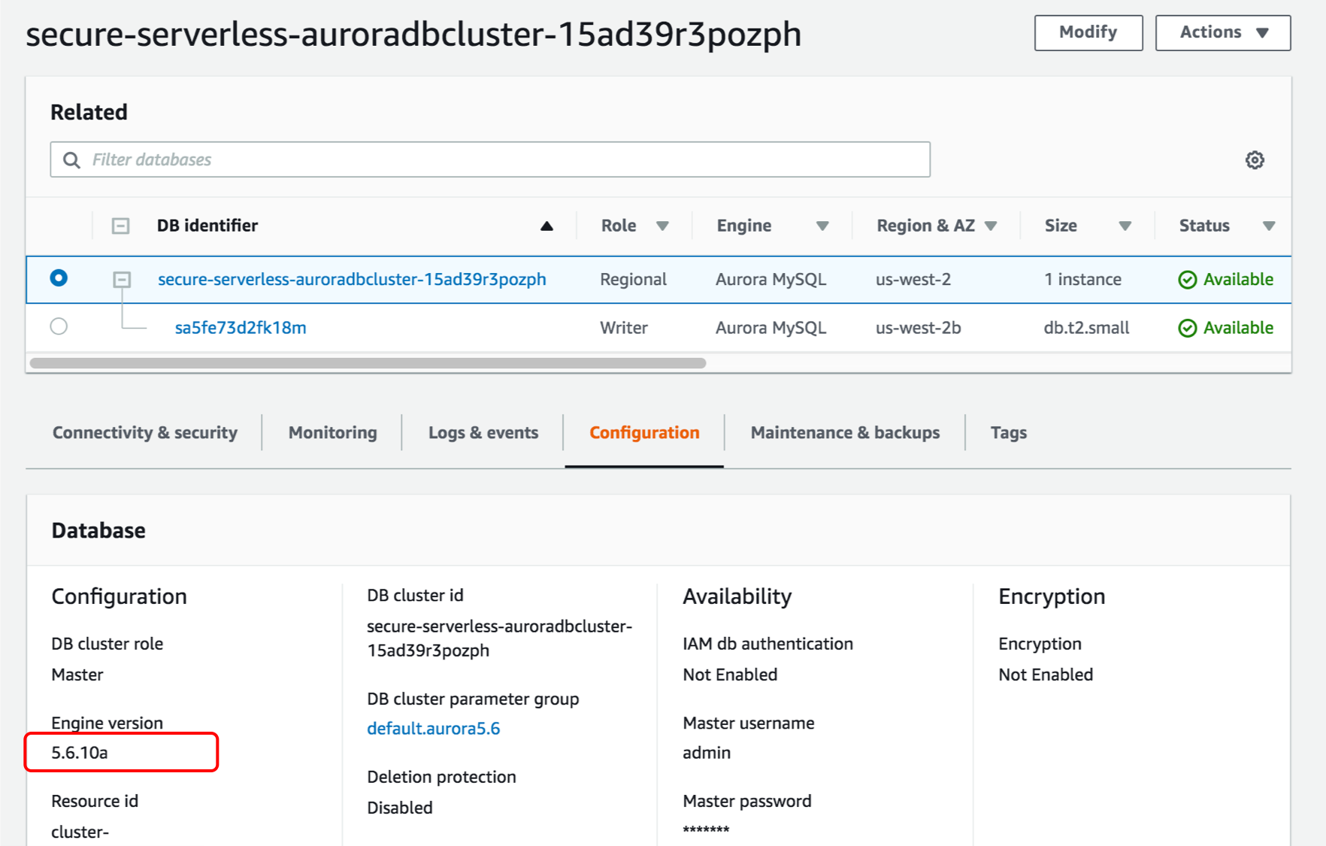Collapse all rows via header toggle box
Image resolution: width=1326 pixels, height=846 pixels.
pos(120,226)
